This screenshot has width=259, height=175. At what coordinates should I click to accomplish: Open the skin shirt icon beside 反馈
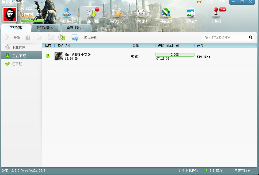[x=199, y=2]
